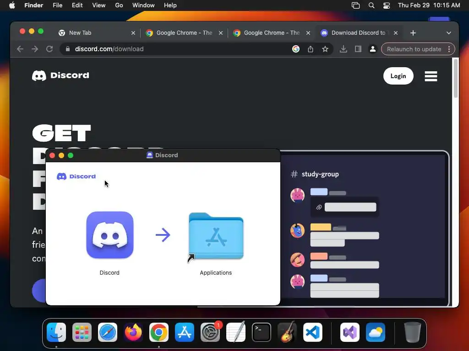
Task: Open Finder from the Dock
Action: (56, 332)
